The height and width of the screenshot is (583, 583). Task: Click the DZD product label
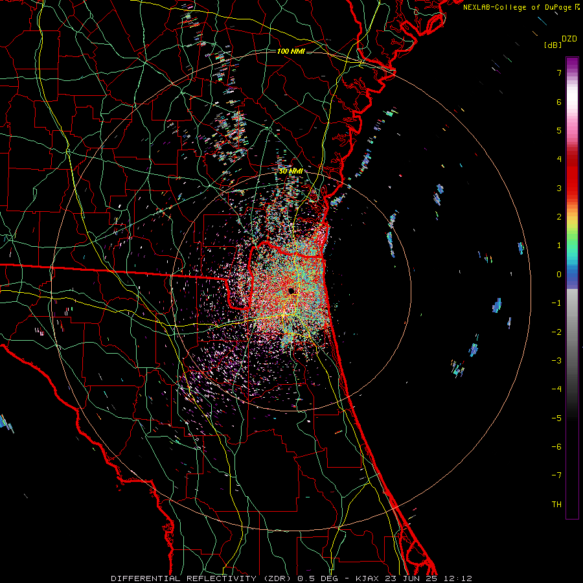569,39
